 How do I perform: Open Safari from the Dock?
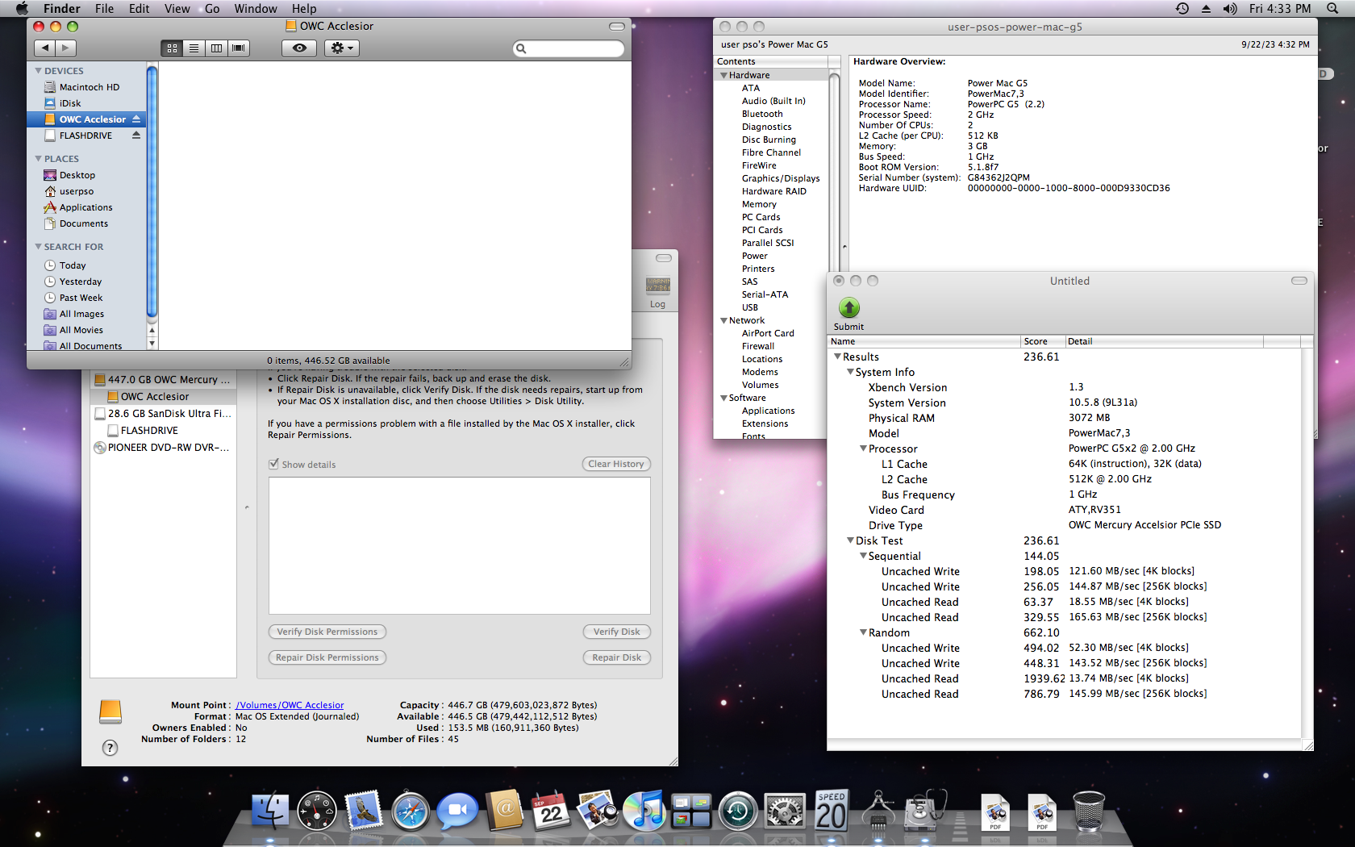(411, 812)
